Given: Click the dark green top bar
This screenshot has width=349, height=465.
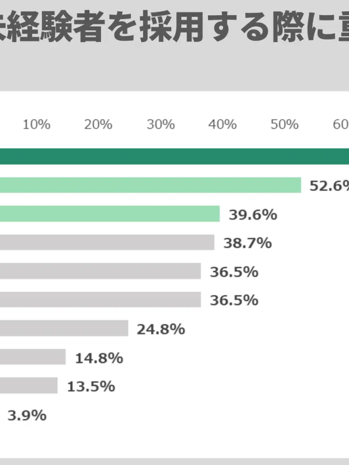Looking at the screenshot, I should tap(174, 156).
